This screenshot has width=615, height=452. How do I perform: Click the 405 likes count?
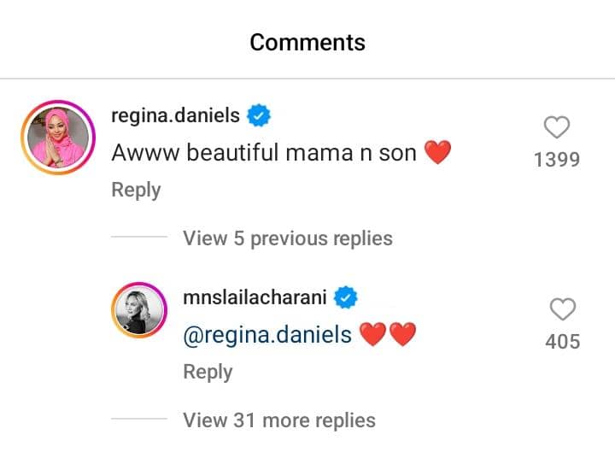563,342
